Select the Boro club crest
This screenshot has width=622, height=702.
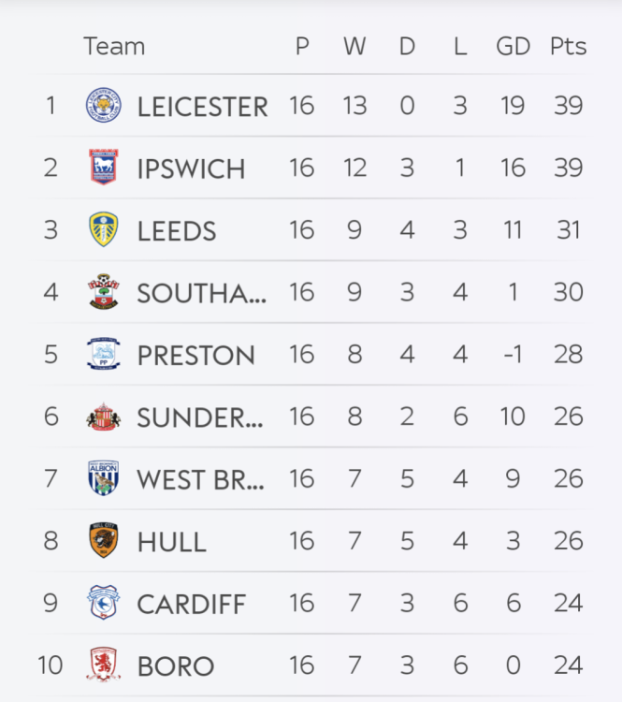click(103, 665)
